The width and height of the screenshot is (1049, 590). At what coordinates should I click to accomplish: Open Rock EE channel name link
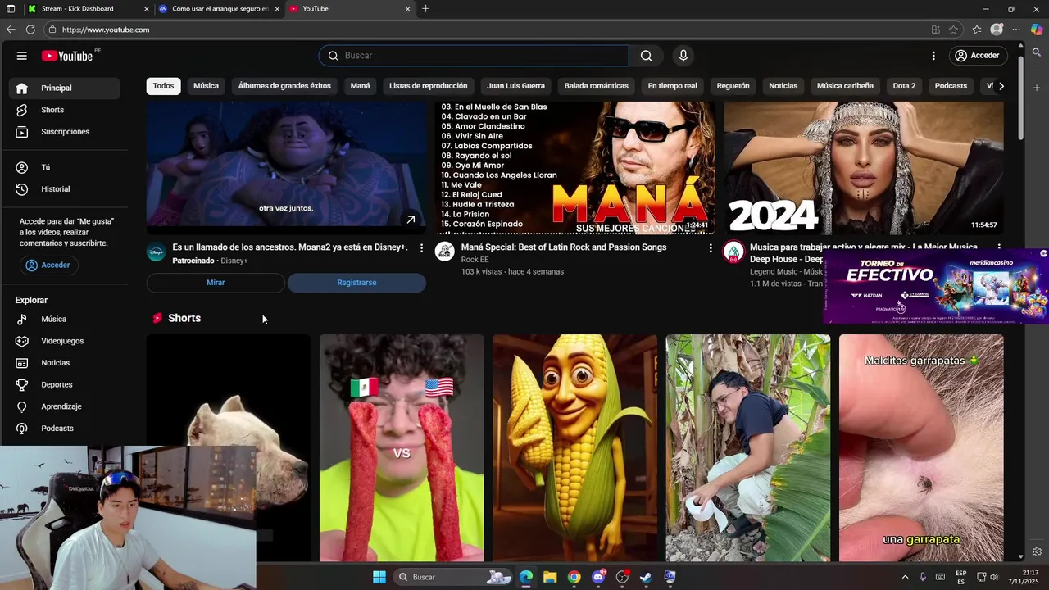[x=475, y=260]
